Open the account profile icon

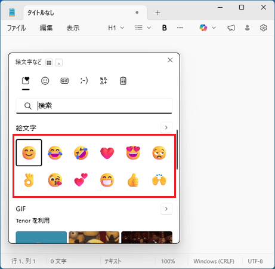tap(247, 27)
